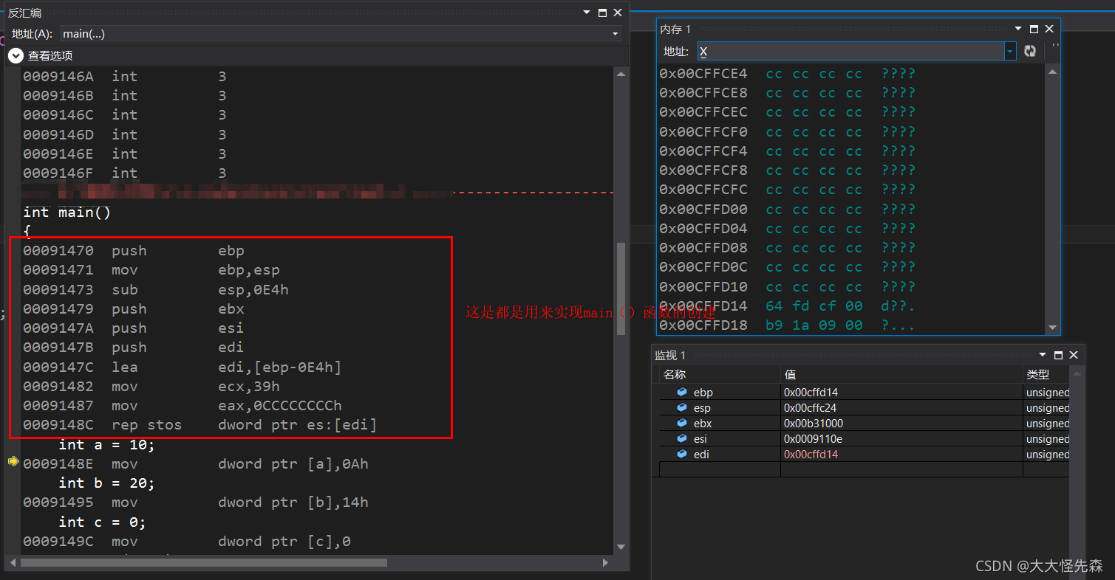Viewport: 1115px width, 580px height.
Task: Click the 'push ebp' instruction at 00091470
Action: pos(134,251)
